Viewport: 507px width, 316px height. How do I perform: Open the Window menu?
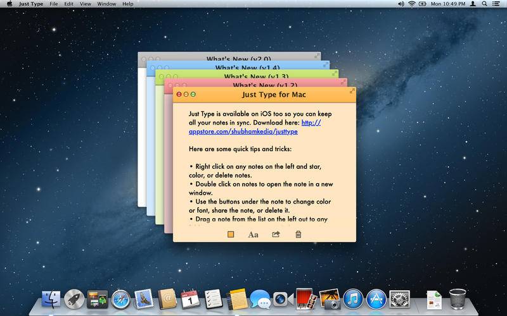pyautogui.click(x=106, y=4)
